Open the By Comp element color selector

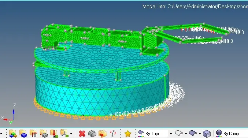(231, 134)
